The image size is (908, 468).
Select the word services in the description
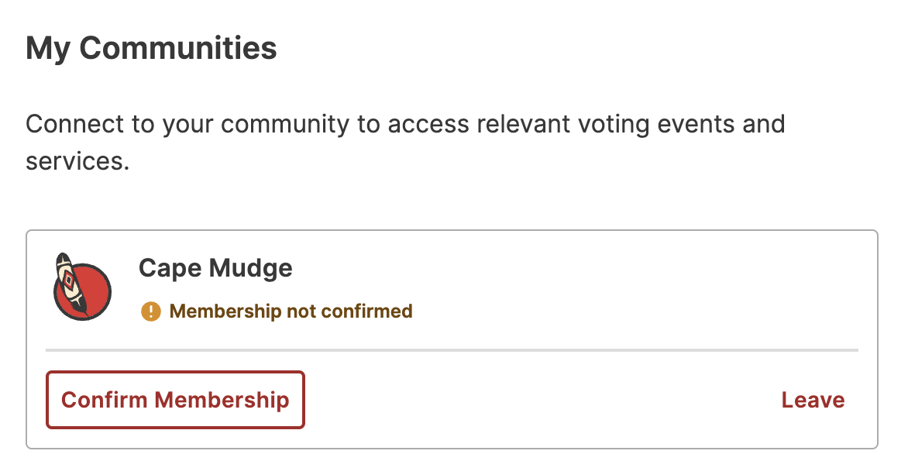tap(77, 162)
